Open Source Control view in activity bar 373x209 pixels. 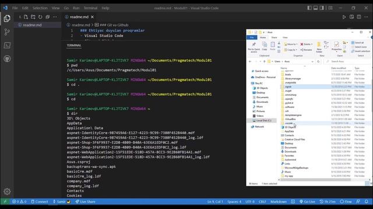pos(7,32)
